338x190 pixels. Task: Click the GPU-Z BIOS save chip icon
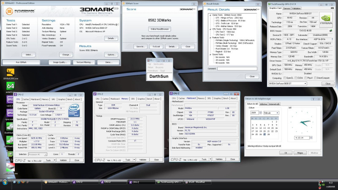[331, 30]
